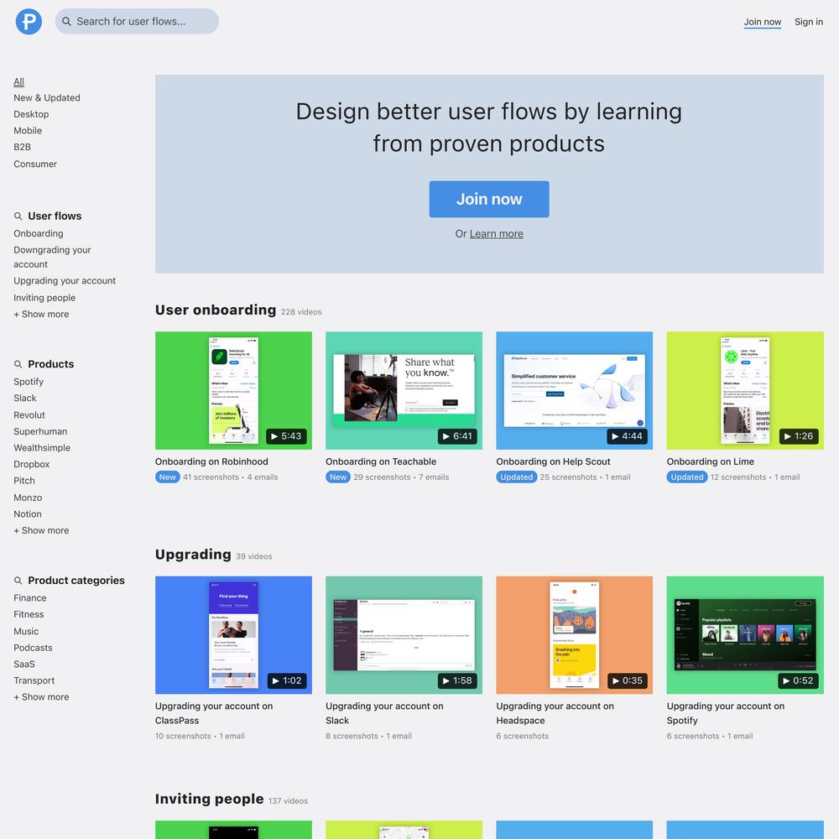Filter by Desktop flows
Viewport: 839px width, 839px height.
pos(31,114)
